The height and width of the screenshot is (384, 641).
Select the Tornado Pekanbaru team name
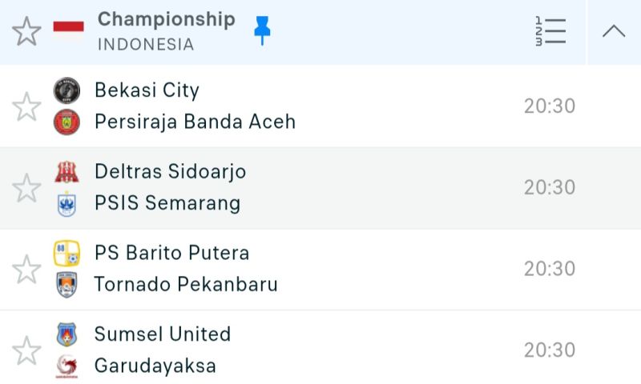pyautogui.click(x=186, y=285)
